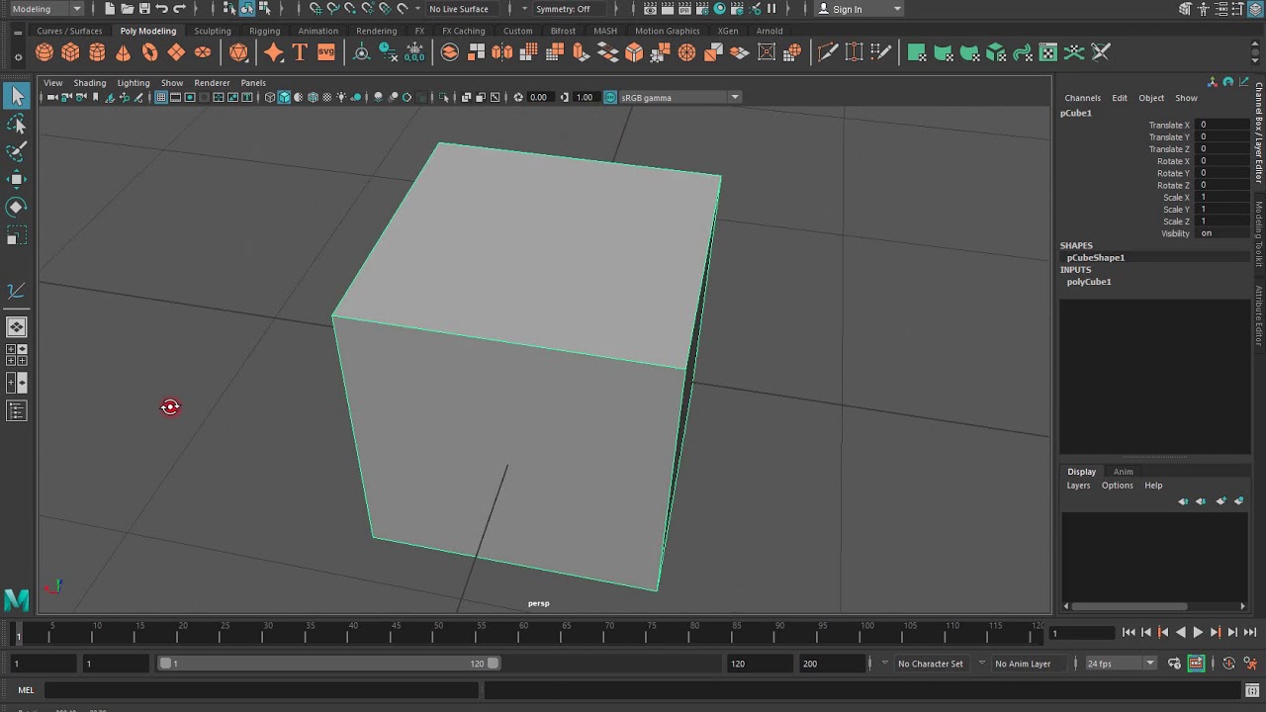Viewport: 1266px width, 712px height.
Task: Click the time range slider bar
Action: (x=329, y=664)
